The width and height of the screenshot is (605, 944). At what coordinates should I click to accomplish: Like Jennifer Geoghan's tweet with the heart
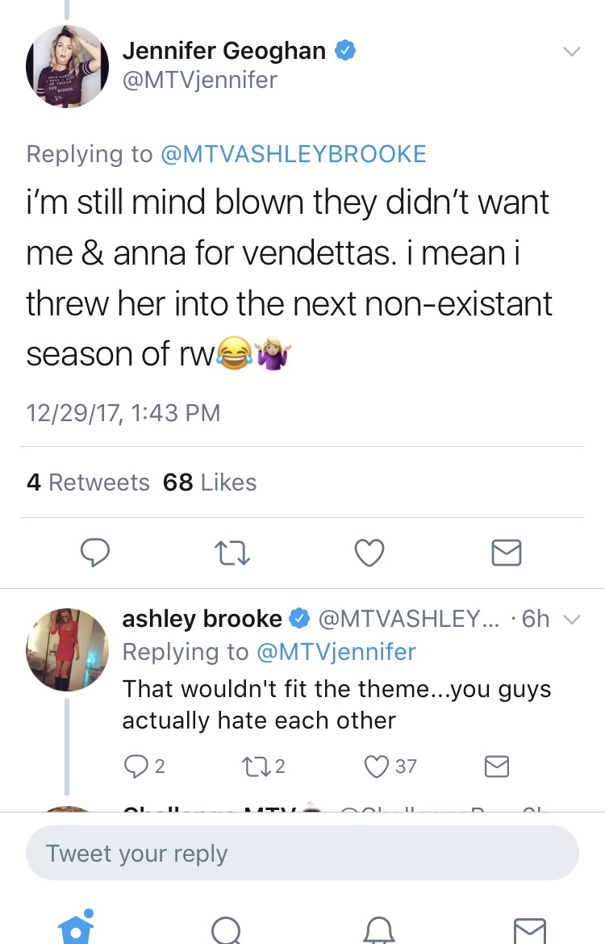click(x=369, y=553)
